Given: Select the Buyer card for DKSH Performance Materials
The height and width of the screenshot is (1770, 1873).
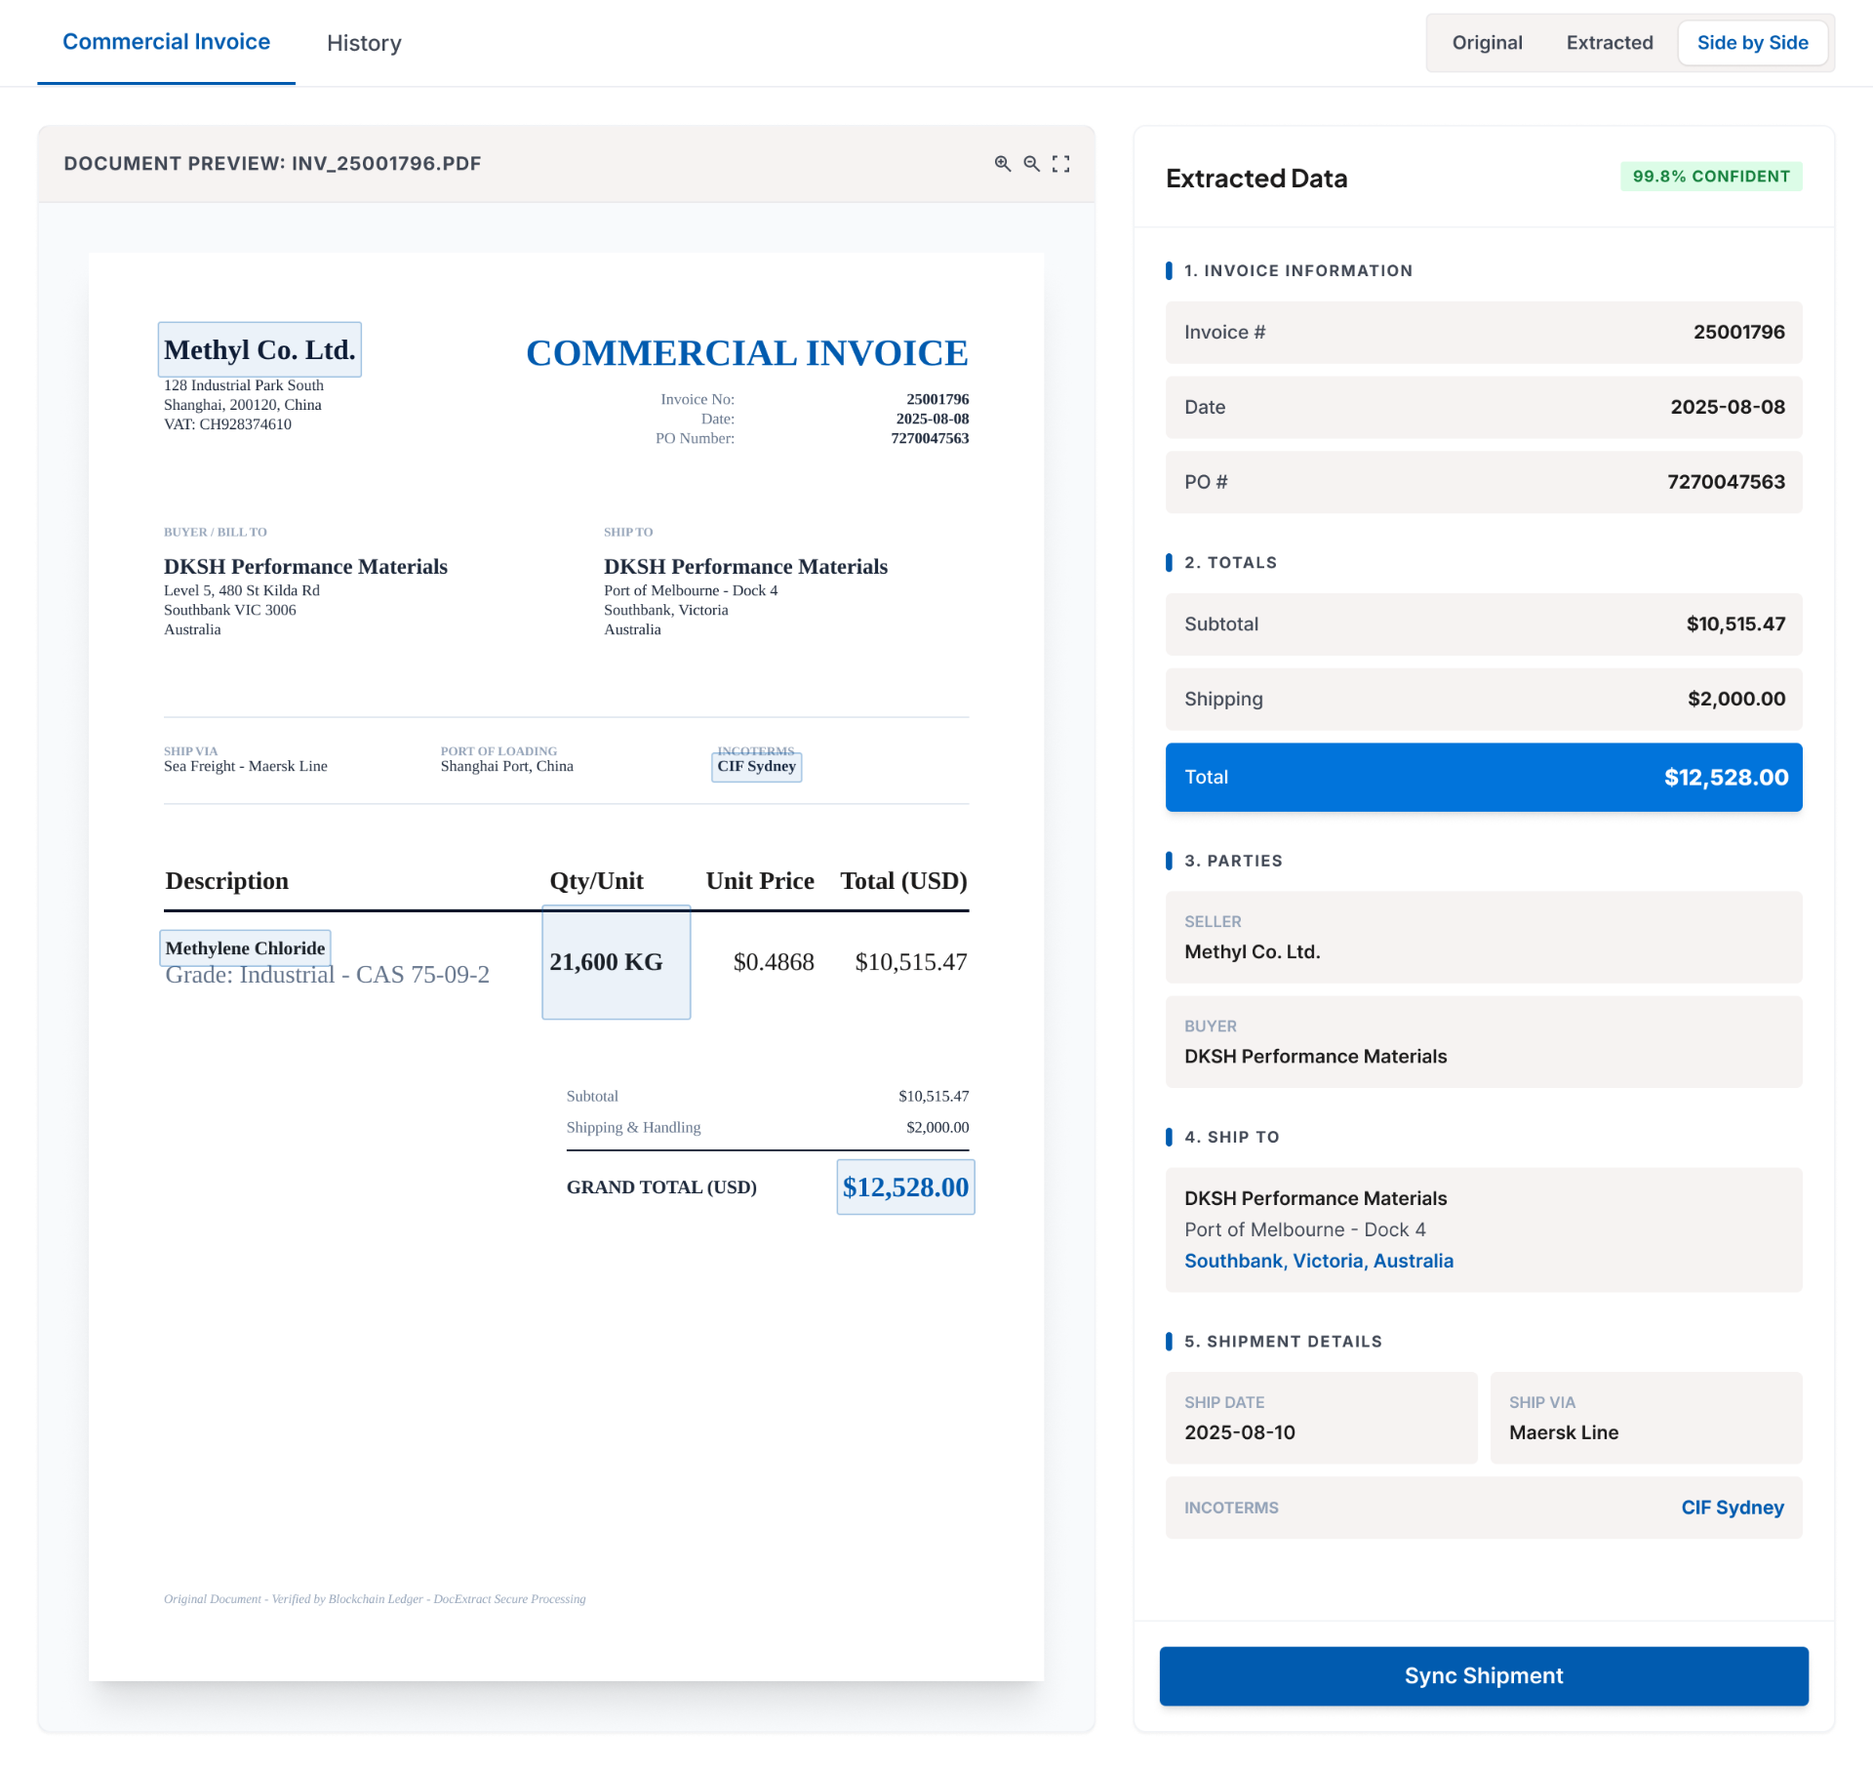Looking at the screenshot, I should point(1483,1042).
